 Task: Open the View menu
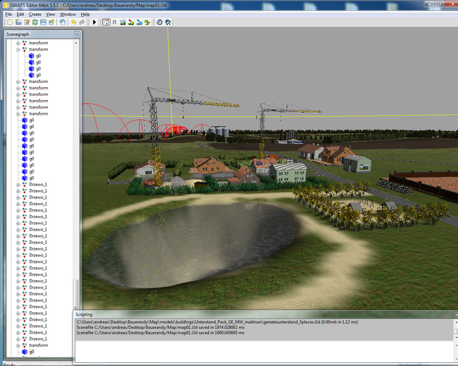coord(51,14)
